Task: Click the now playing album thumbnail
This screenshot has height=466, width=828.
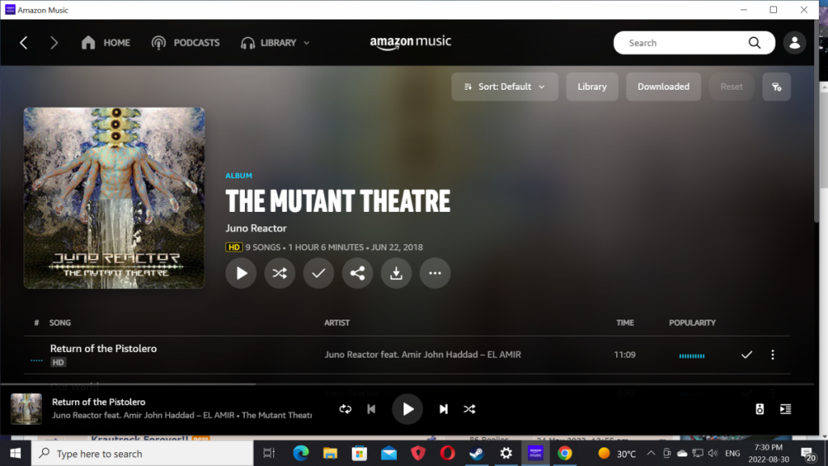Action: (x=27, y=409)
